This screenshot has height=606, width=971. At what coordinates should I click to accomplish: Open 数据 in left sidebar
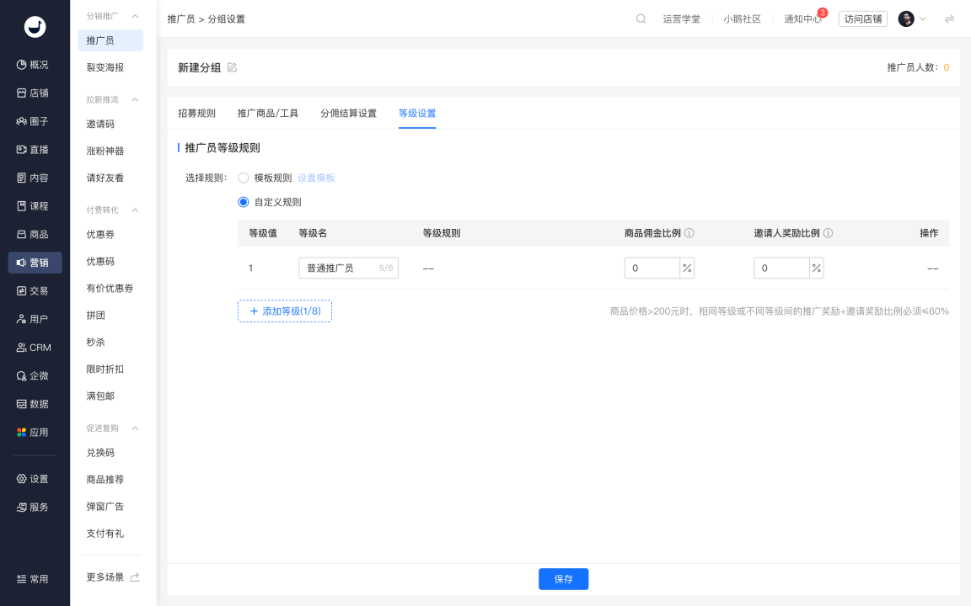click(33, 404)
